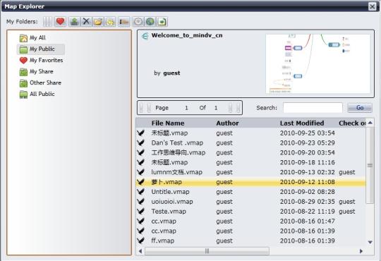The image size is (381, 261).
Task: Click the yellow folder-arrow toolbar icon
Action: pos(110,22)
